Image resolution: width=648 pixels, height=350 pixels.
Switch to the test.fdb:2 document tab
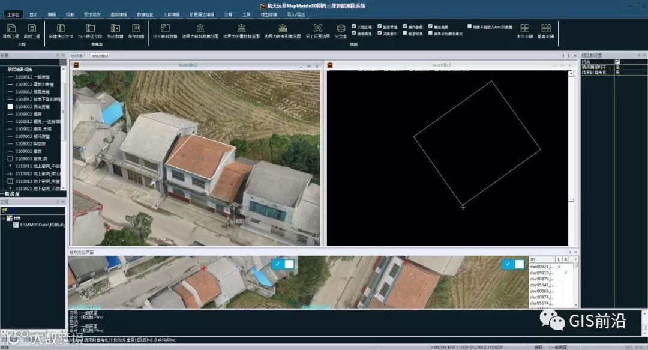(x=100, y=55)
